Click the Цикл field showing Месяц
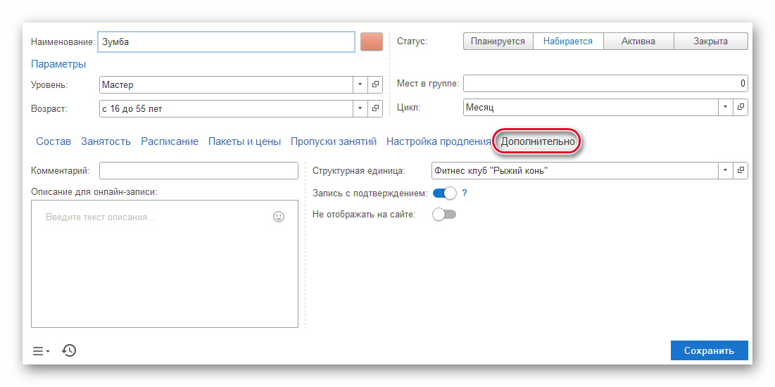This screenshot has height=387, width=775. click(x=591, y=107)
